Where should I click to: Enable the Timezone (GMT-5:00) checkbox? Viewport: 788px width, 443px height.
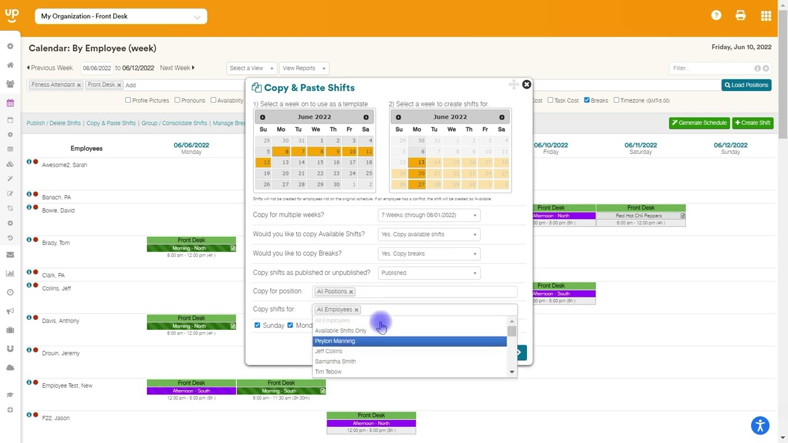coord(616,100)
